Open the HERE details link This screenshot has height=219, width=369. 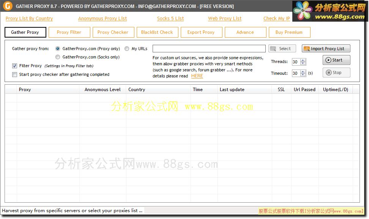pos(197,76)
